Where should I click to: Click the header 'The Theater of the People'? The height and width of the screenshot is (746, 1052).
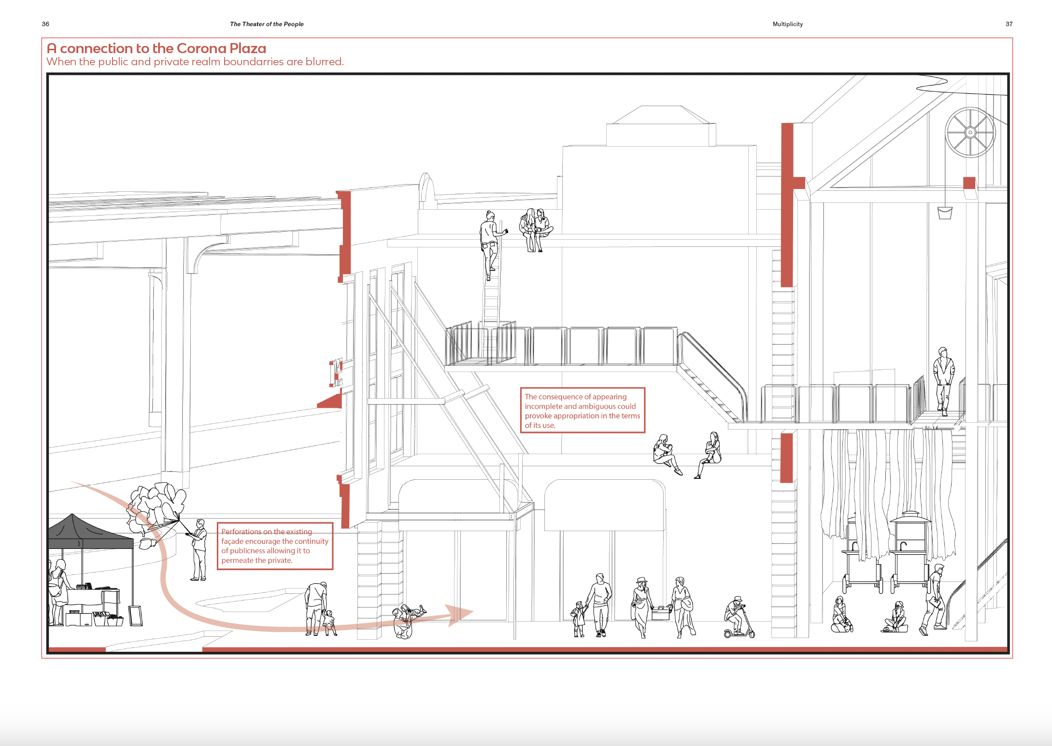click(x=267, y=24)
